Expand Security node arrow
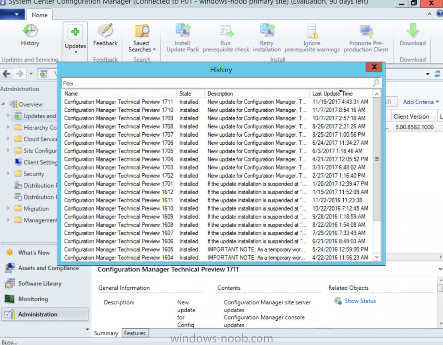443x345 pixels. [x=8, y=173]
